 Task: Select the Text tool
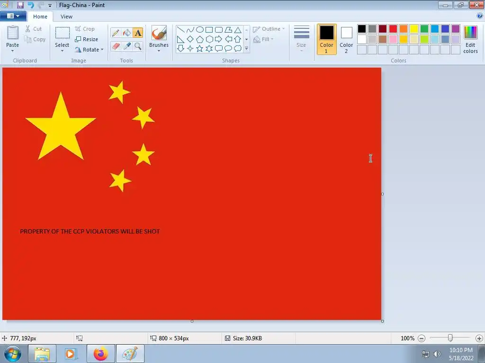pyautogui.click(x=138, y=33)
